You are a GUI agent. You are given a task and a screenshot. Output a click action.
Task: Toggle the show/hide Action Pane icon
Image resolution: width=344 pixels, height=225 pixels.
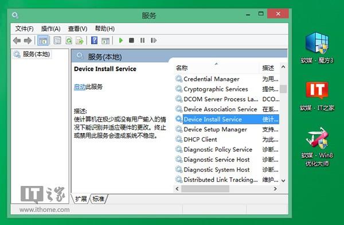point(105,41)
